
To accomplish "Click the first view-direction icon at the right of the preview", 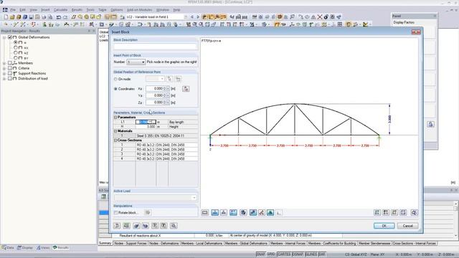I will point(377,213).
